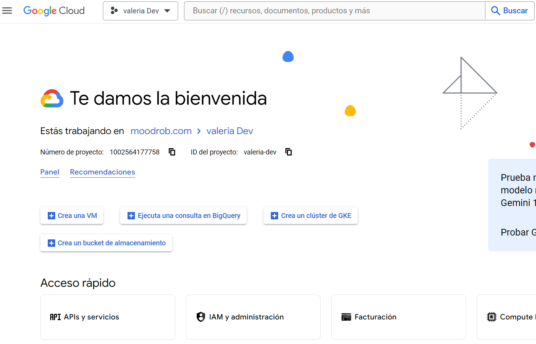Click Crea un bucket de almacenamiento
536x344 pixels.
point(106,243)
